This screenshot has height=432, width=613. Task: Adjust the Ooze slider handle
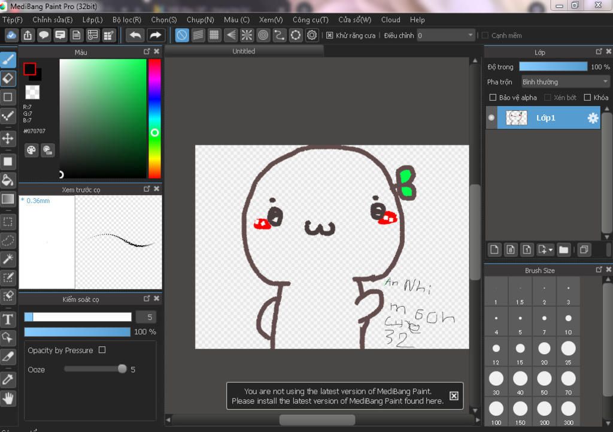[x=122, y=368]
